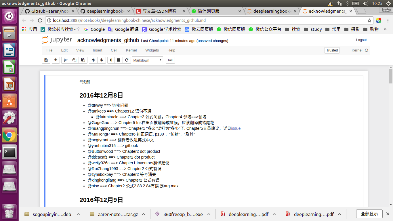
Task: Open the Kernel menu
Action: coord(131,50)
